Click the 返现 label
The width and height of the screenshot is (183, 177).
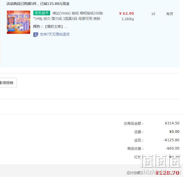[x=139, y=140]
